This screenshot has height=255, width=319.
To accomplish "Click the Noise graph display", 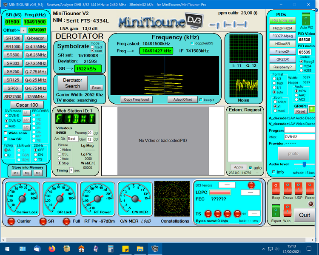I will pos(244,83).
